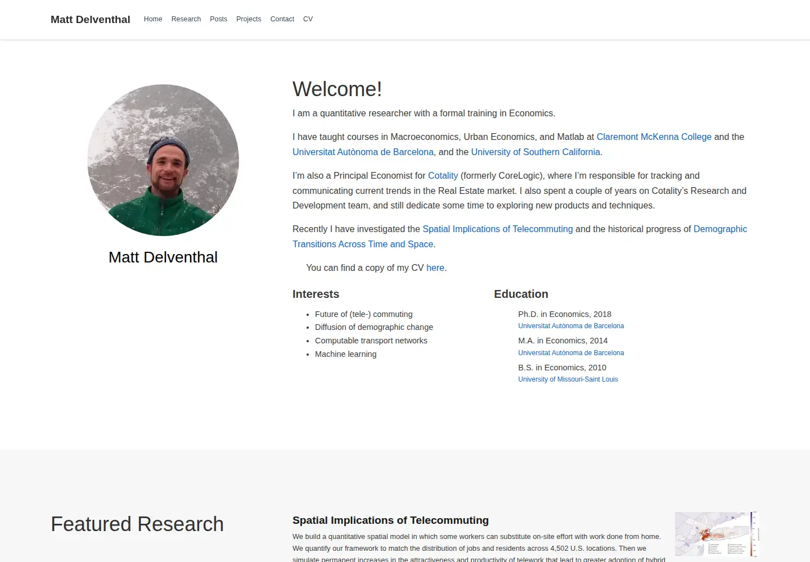Open Universitat Autònoma de Barcelona link in bio paragraph

363,152
